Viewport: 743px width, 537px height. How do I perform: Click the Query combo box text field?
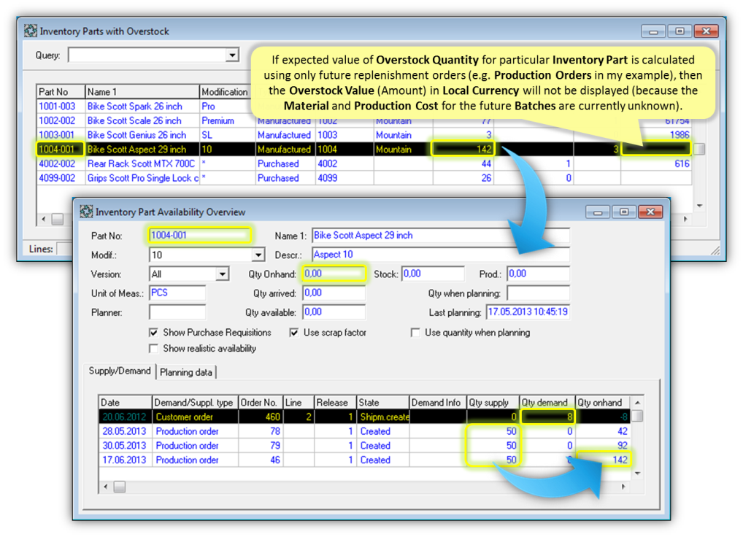[147, 55]
